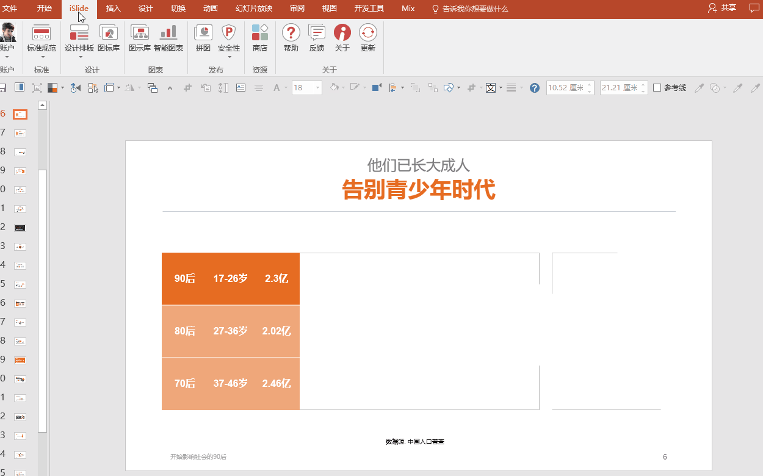Expand the 安全性 dropdown arrow
This screenshot has height=476, width=763.
click(x=229, y=57)
